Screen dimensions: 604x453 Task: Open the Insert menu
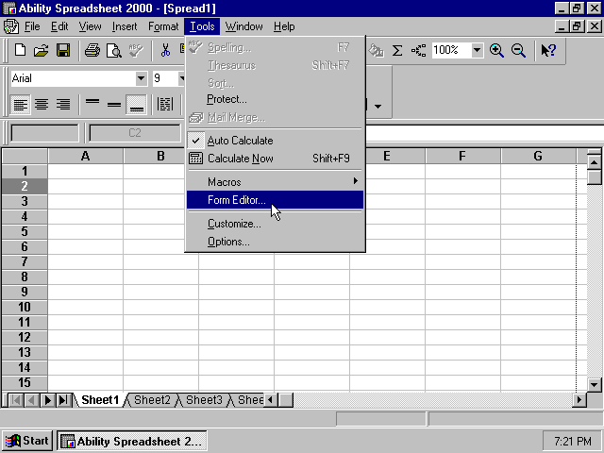[125, 26]
